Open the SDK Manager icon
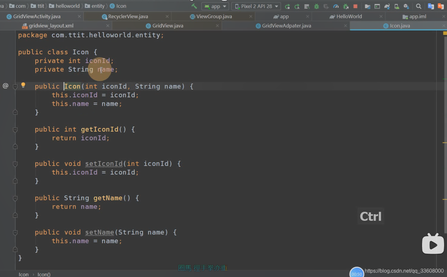Screen dimensions: 447x277 (x=407, y=6)
